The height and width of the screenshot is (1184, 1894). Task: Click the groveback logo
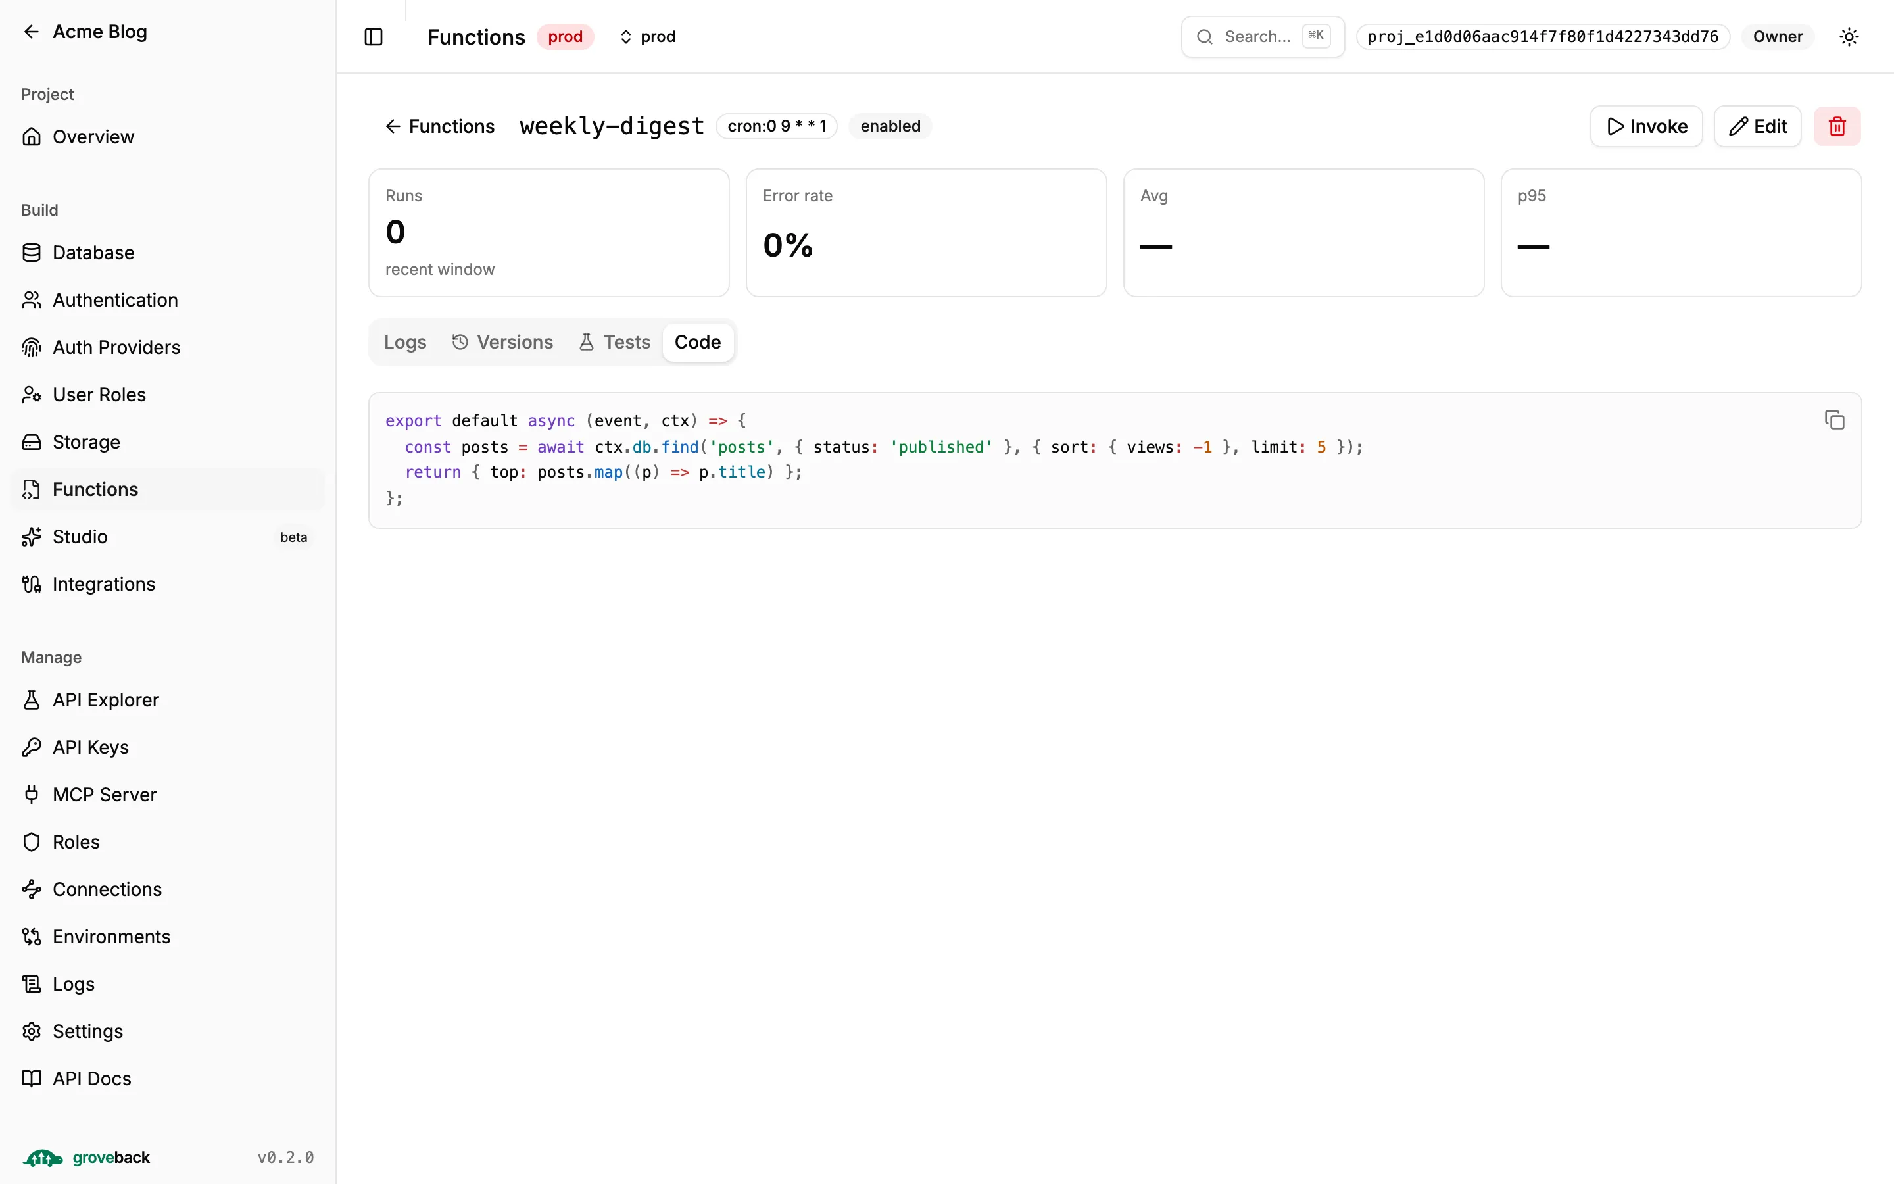(x=86, y=1158)
